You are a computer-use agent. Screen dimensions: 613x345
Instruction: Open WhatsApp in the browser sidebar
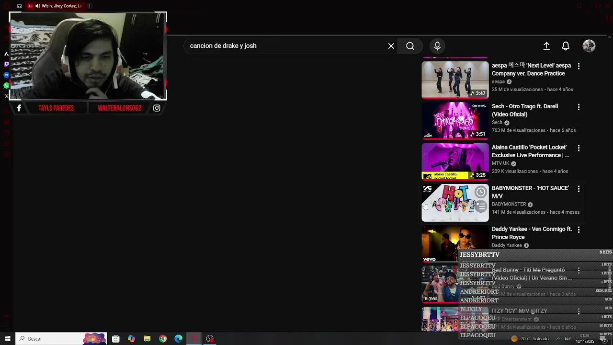[x=6, y=85]
